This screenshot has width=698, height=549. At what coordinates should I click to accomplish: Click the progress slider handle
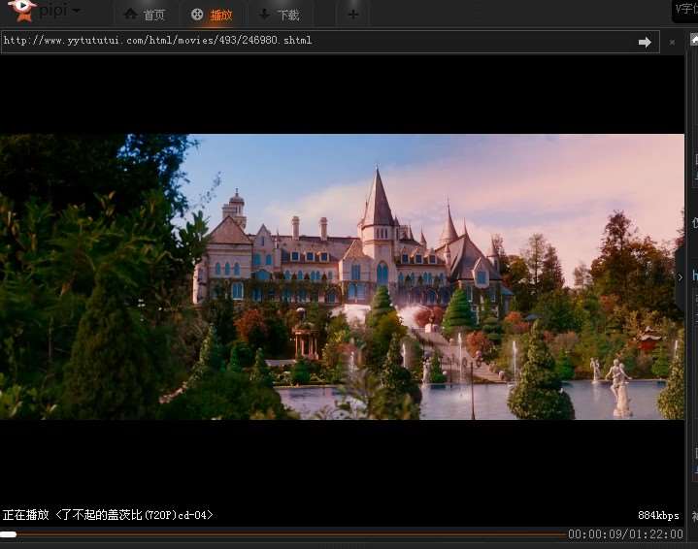(8, 534)
